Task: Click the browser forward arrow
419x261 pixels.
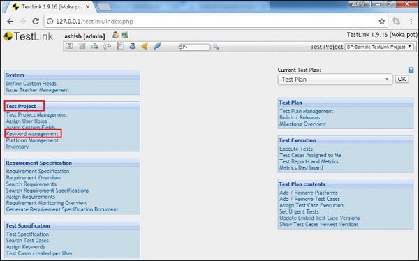Action: coord(23,22)
